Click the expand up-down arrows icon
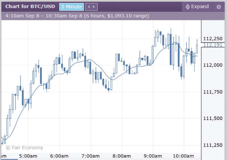The height and width of the screenshot is (160, 227). click(x=188, y=7)
